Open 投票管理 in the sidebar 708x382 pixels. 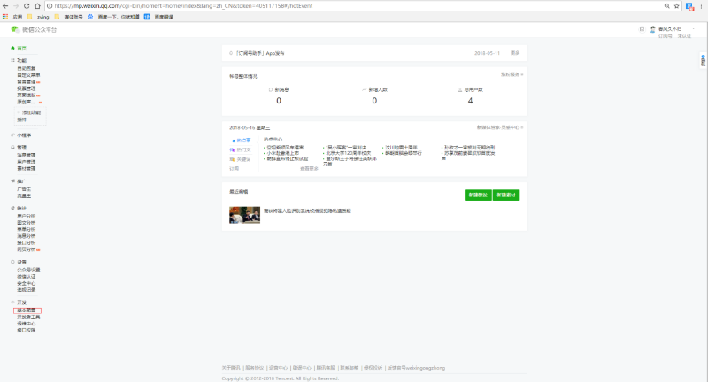27,88
